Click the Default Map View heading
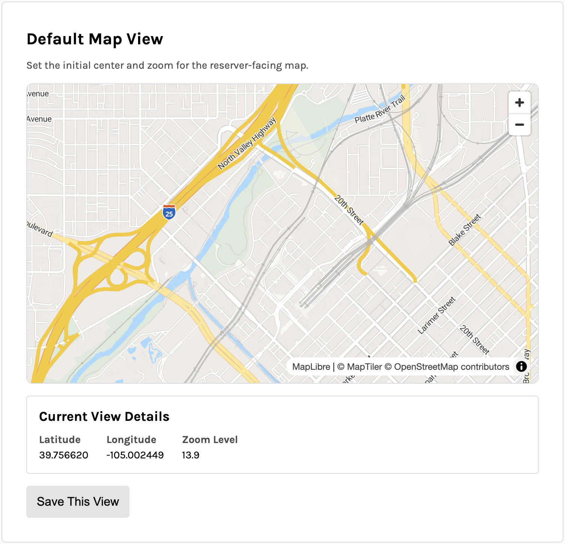565x544 pixels. click(95, 39)
